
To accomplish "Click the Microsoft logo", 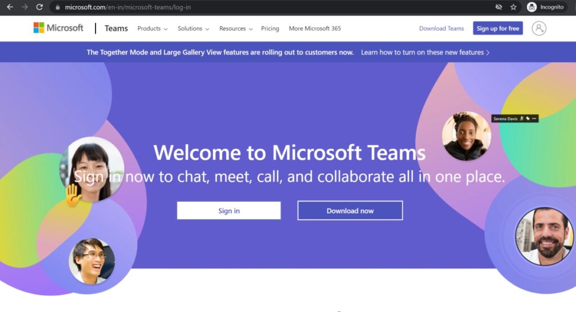I will (x=58, y=28).
